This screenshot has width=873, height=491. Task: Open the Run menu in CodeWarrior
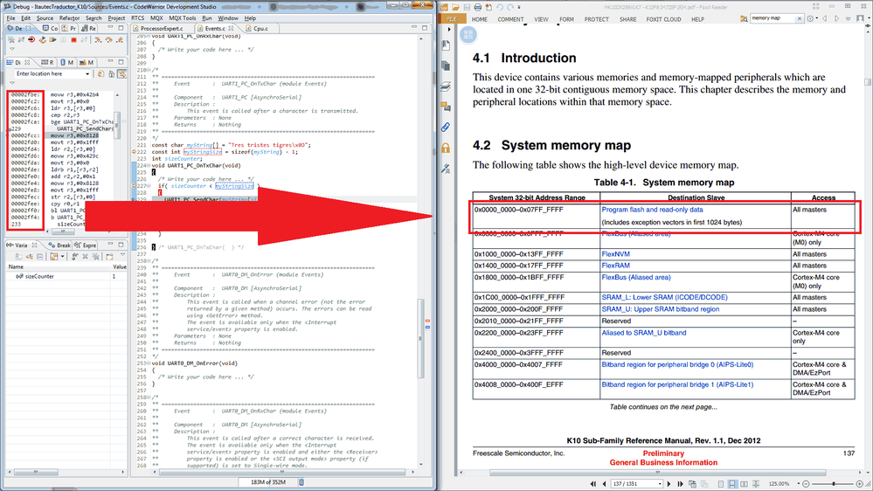click(206, 17)
